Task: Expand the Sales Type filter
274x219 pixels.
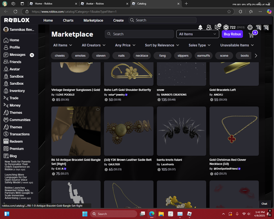Action: (x=199, y=45)
